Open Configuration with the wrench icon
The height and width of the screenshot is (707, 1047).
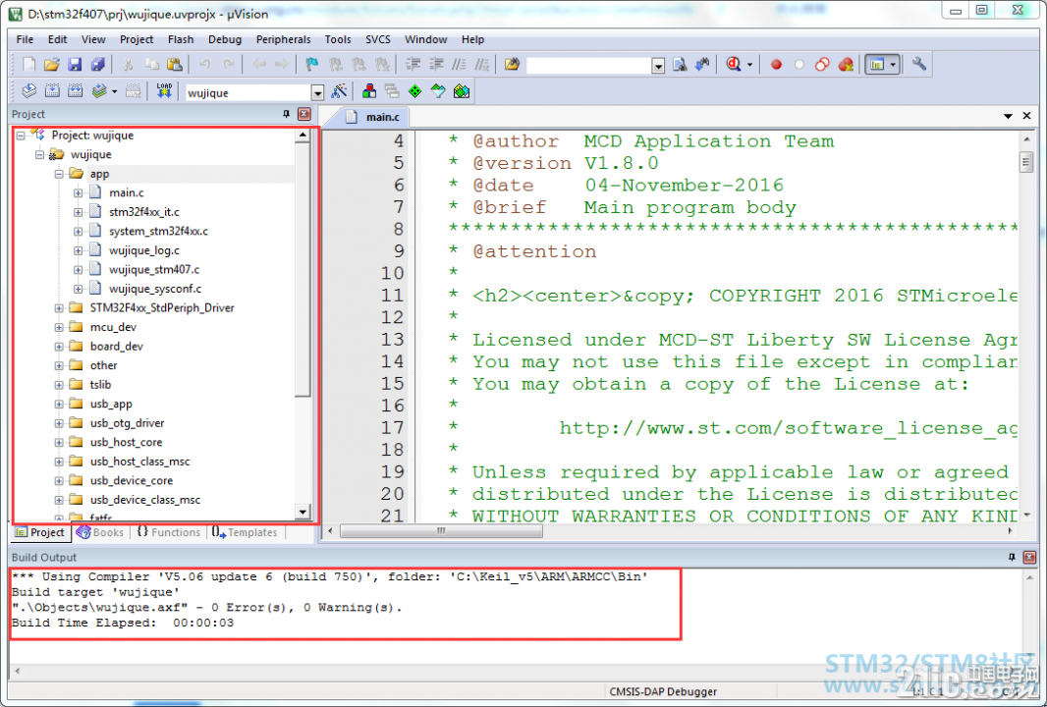coord(918,65)
